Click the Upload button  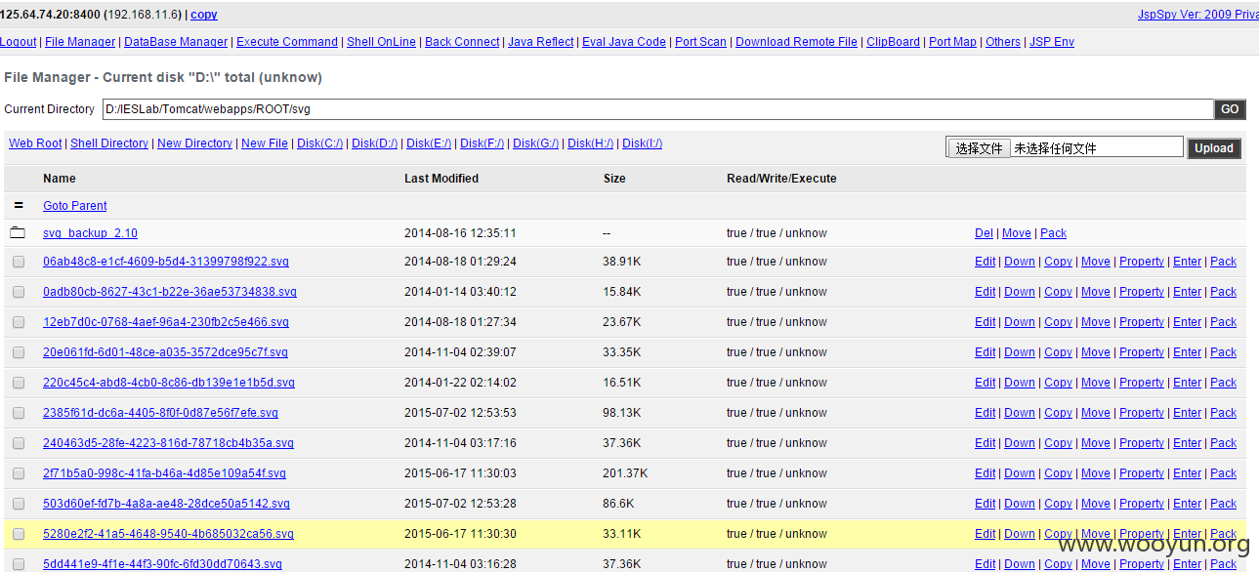click(1214, 148)
